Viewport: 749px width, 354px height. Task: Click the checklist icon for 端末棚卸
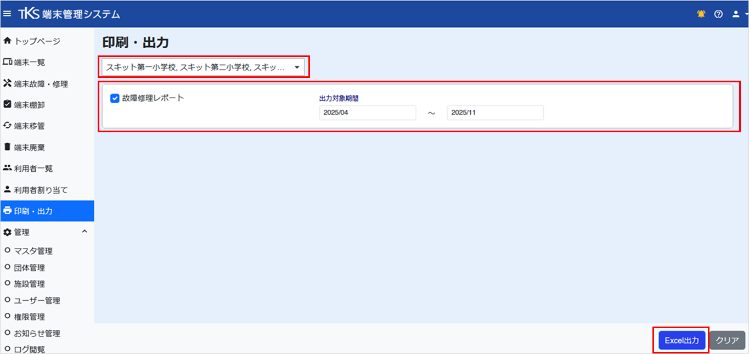[x=8, y=104]
